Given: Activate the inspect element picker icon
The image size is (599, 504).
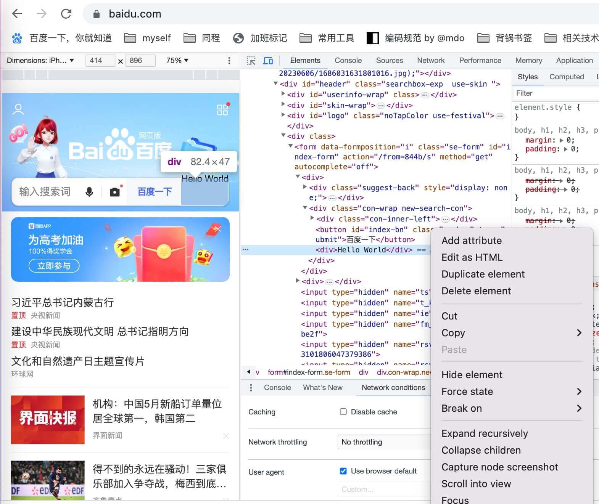Looking at the screenshot, I should (x=251, y=61).
